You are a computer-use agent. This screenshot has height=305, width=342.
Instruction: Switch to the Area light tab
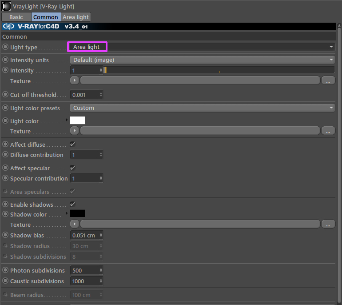[76, 17]
